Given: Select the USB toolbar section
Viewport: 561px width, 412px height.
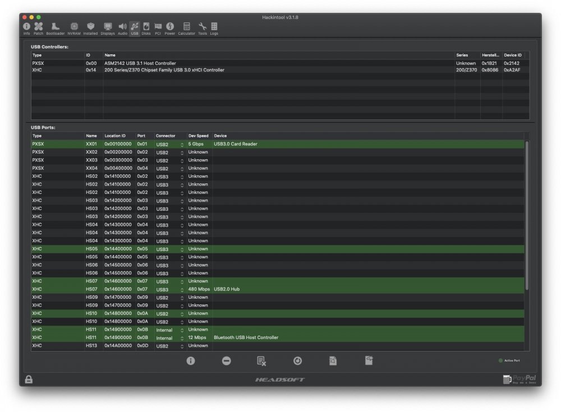Looking at the screenshot, I should (x=135, y=29).
